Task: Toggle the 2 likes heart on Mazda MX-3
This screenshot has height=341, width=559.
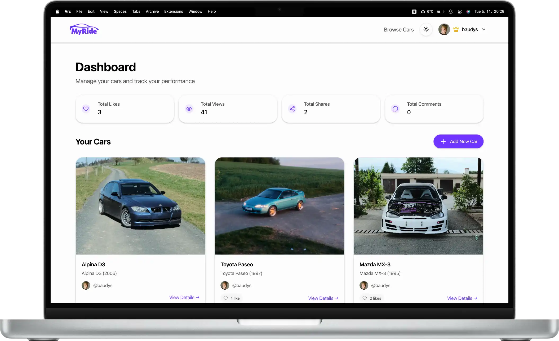Action: [x=365, y=298]
